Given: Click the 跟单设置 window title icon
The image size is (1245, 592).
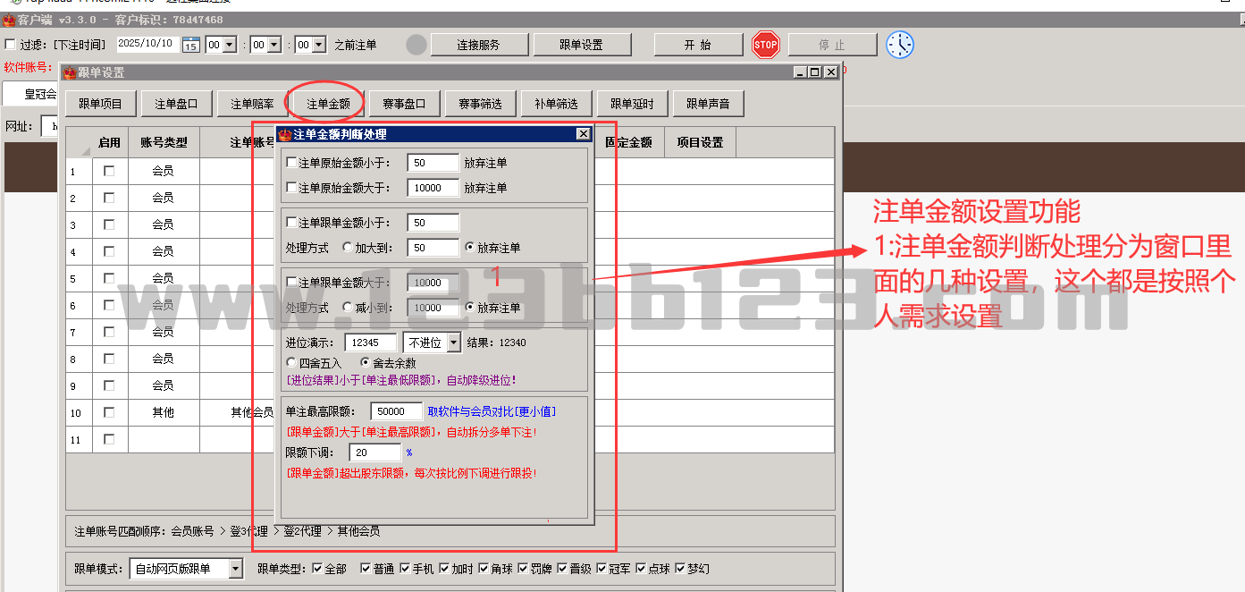Looking at the screenshot, I should (x=69, y=72).
